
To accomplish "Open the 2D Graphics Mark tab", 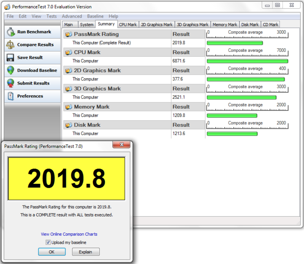I will (x=157, y=25).
